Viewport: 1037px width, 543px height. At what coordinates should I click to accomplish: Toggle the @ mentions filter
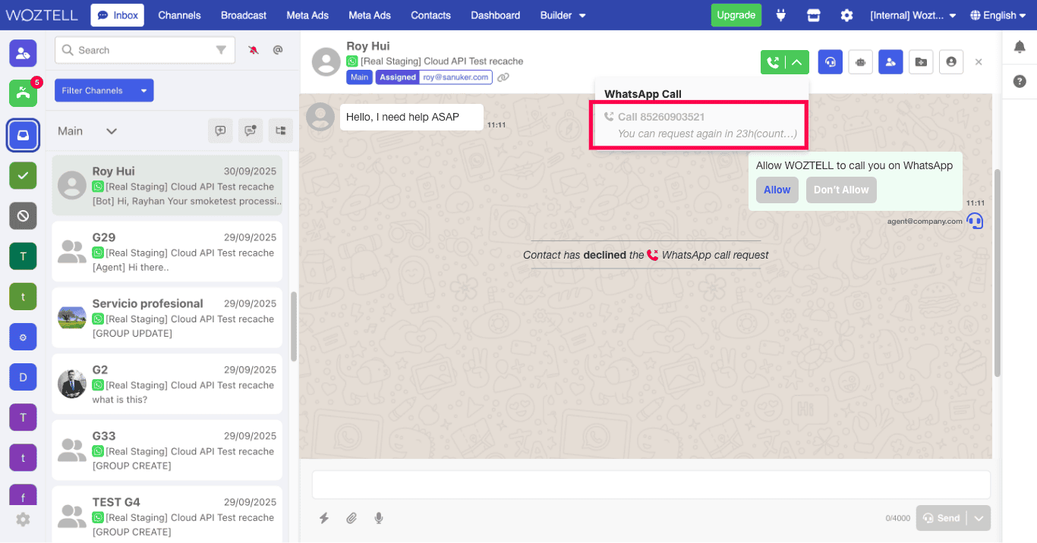[x=278, y=50]
